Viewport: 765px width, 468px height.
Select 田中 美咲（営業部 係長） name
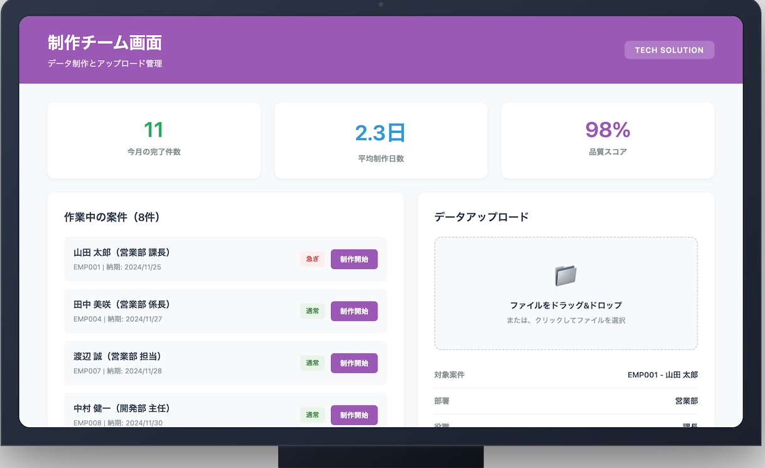pyautogui.click(x=122, y=304)
